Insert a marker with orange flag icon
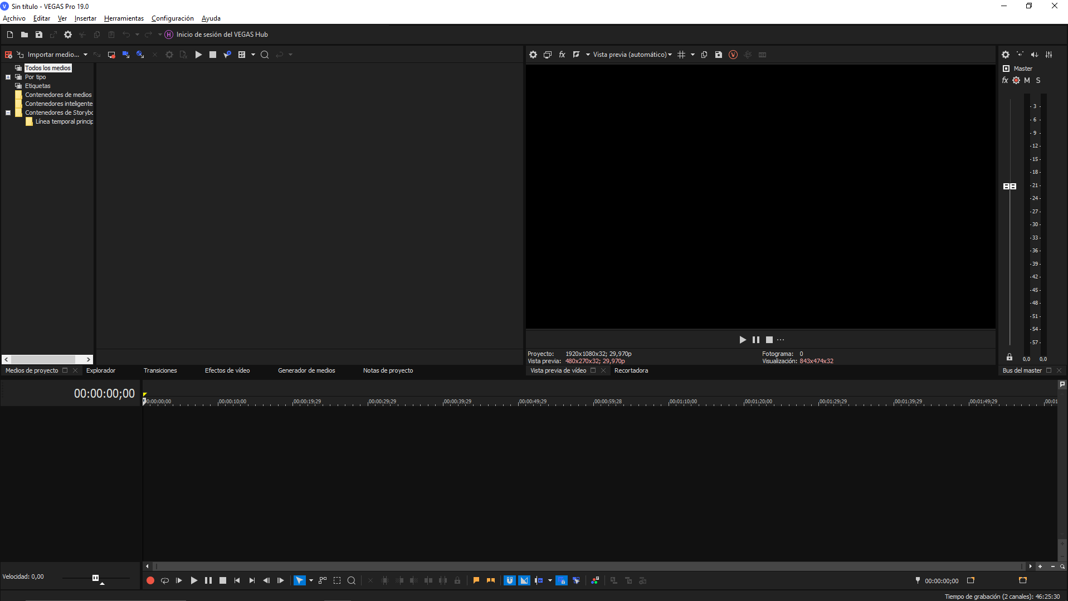Screen dimensions: 1068x601 point(476,580)
